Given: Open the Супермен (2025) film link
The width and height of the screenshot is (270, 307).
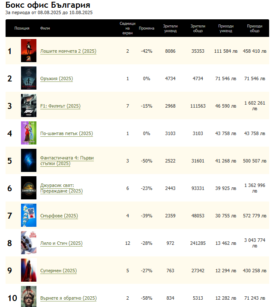Looking at the screenshot, I should click(58, 271).
